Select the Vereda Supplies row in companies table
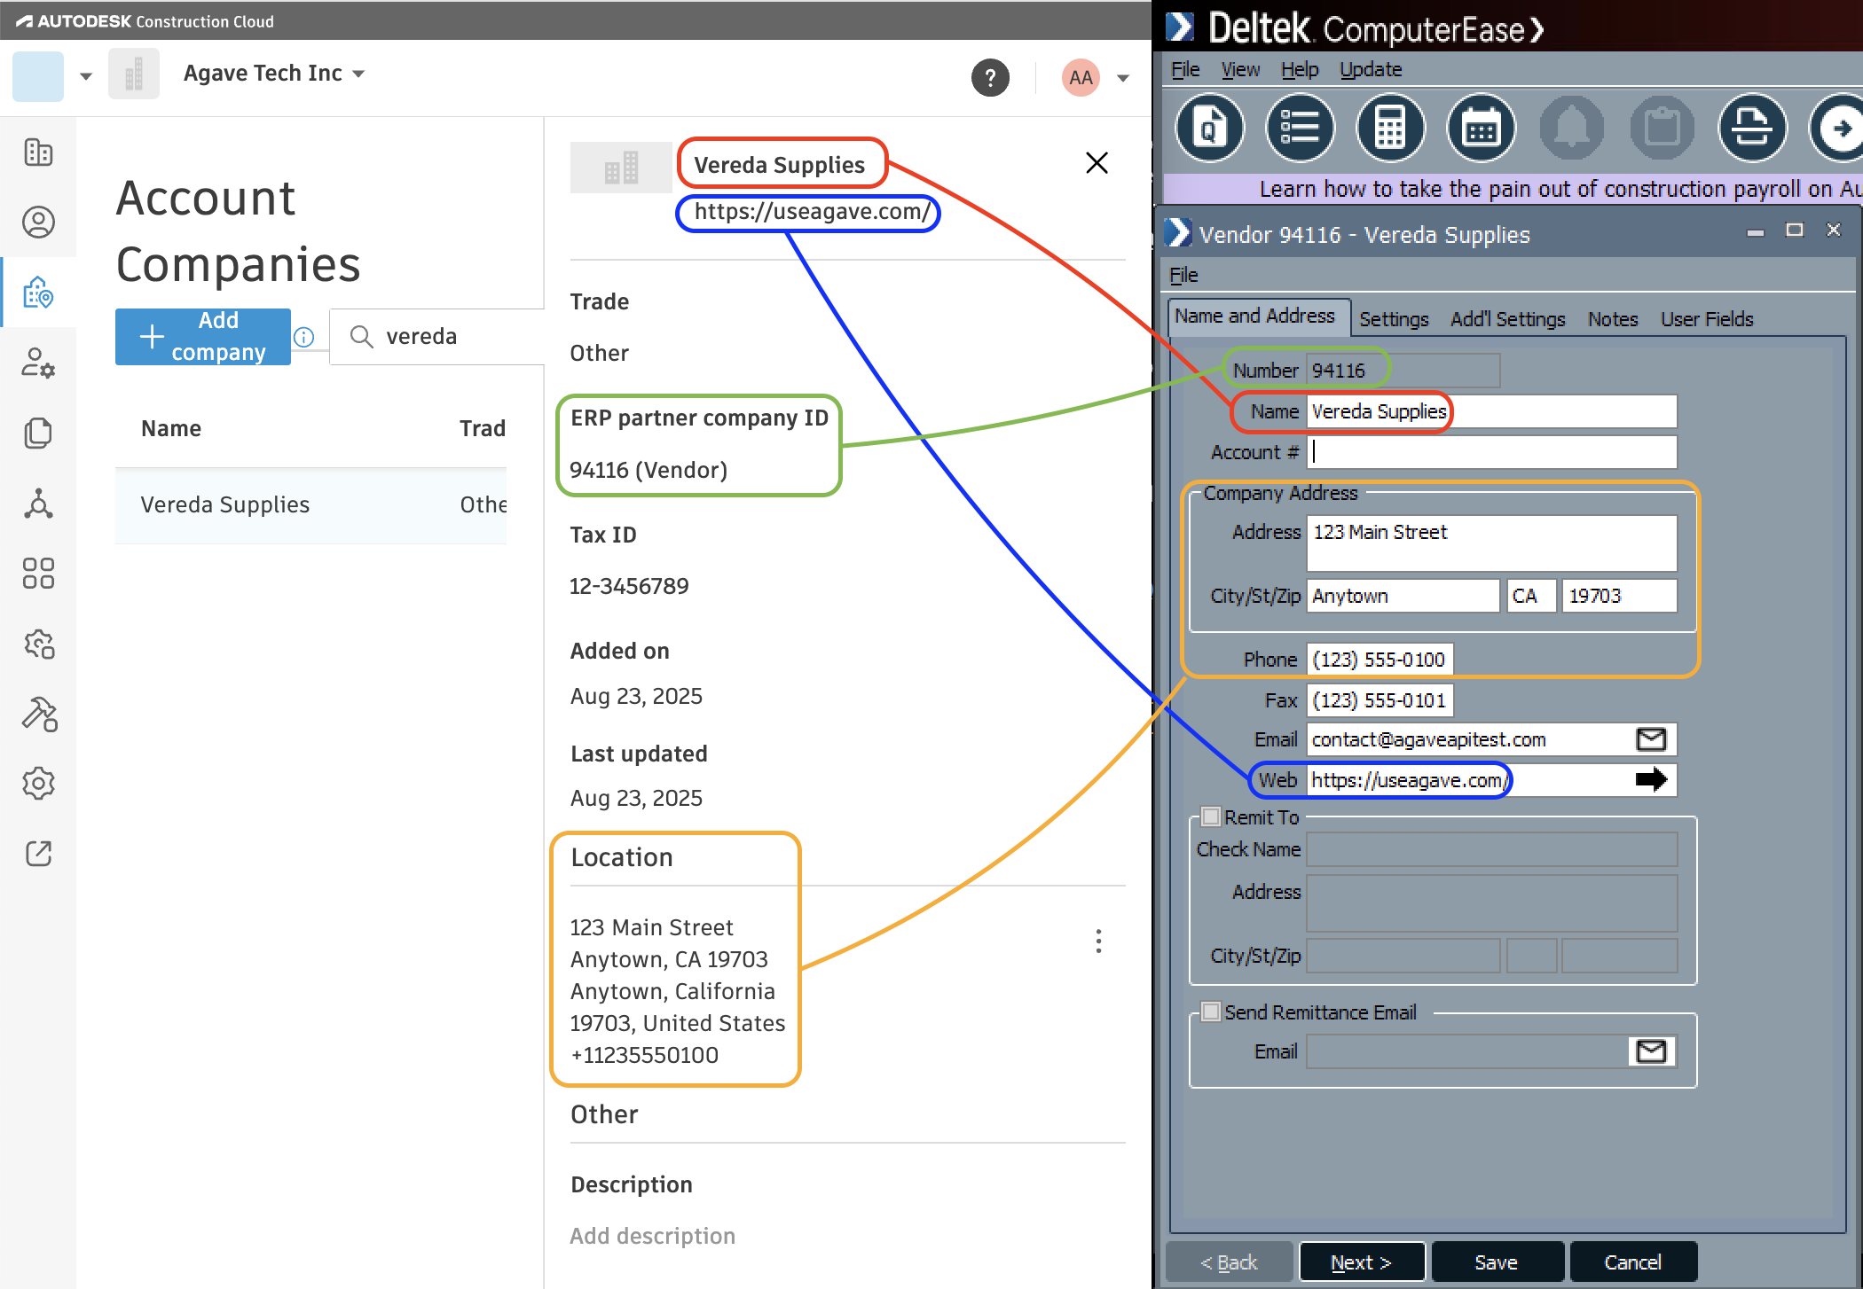This screenshot has height=1289, width=1863. (x=310, y=505)
